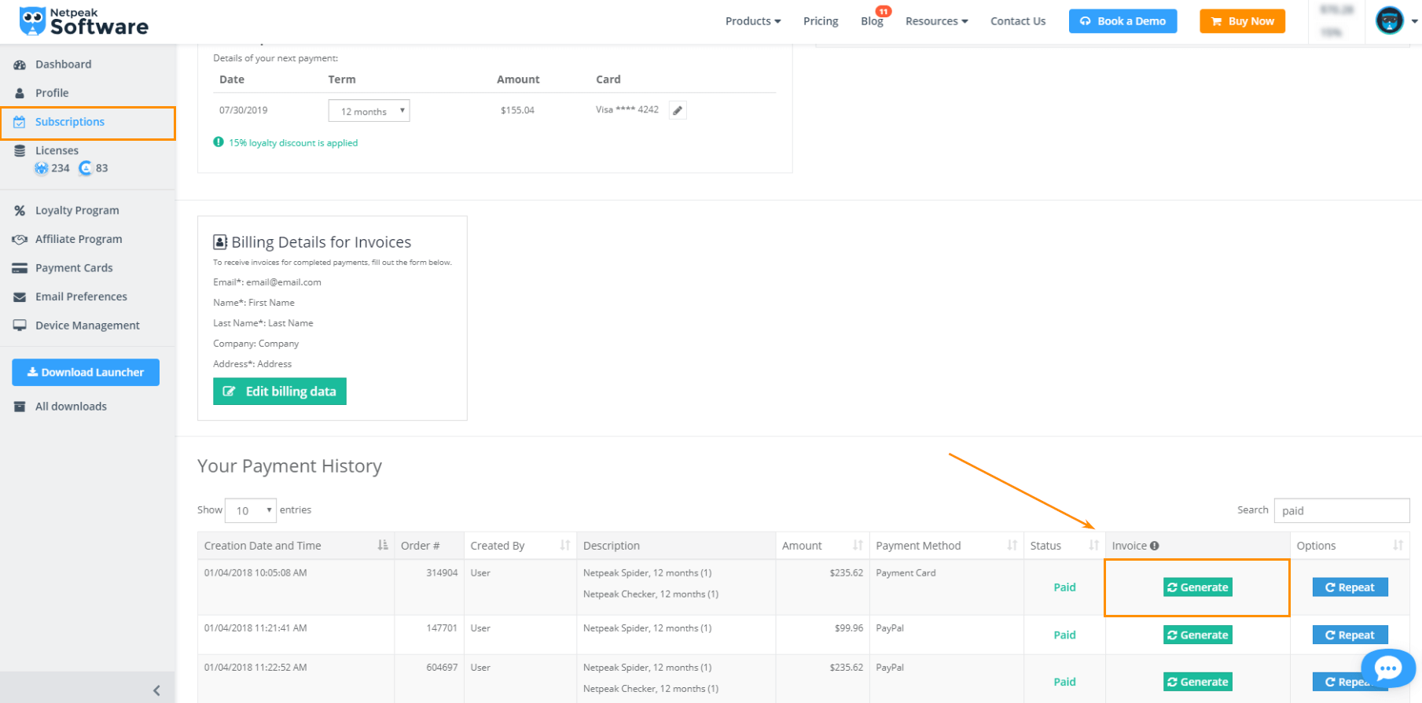Image resolution: width=1422 pixels, height=703 pixels.
Task: Open Licenses in the sidebar
Action: click(57, 150)
